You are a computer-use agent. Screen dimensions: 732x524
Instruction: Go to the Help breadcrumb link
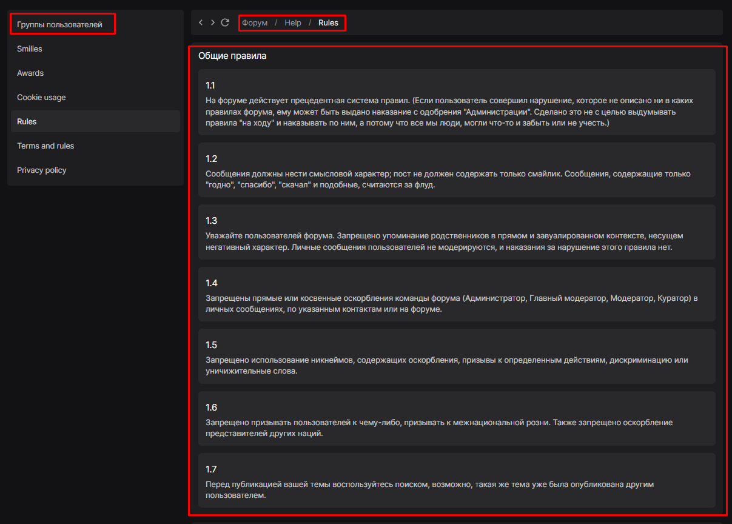[x=293, y=23]
